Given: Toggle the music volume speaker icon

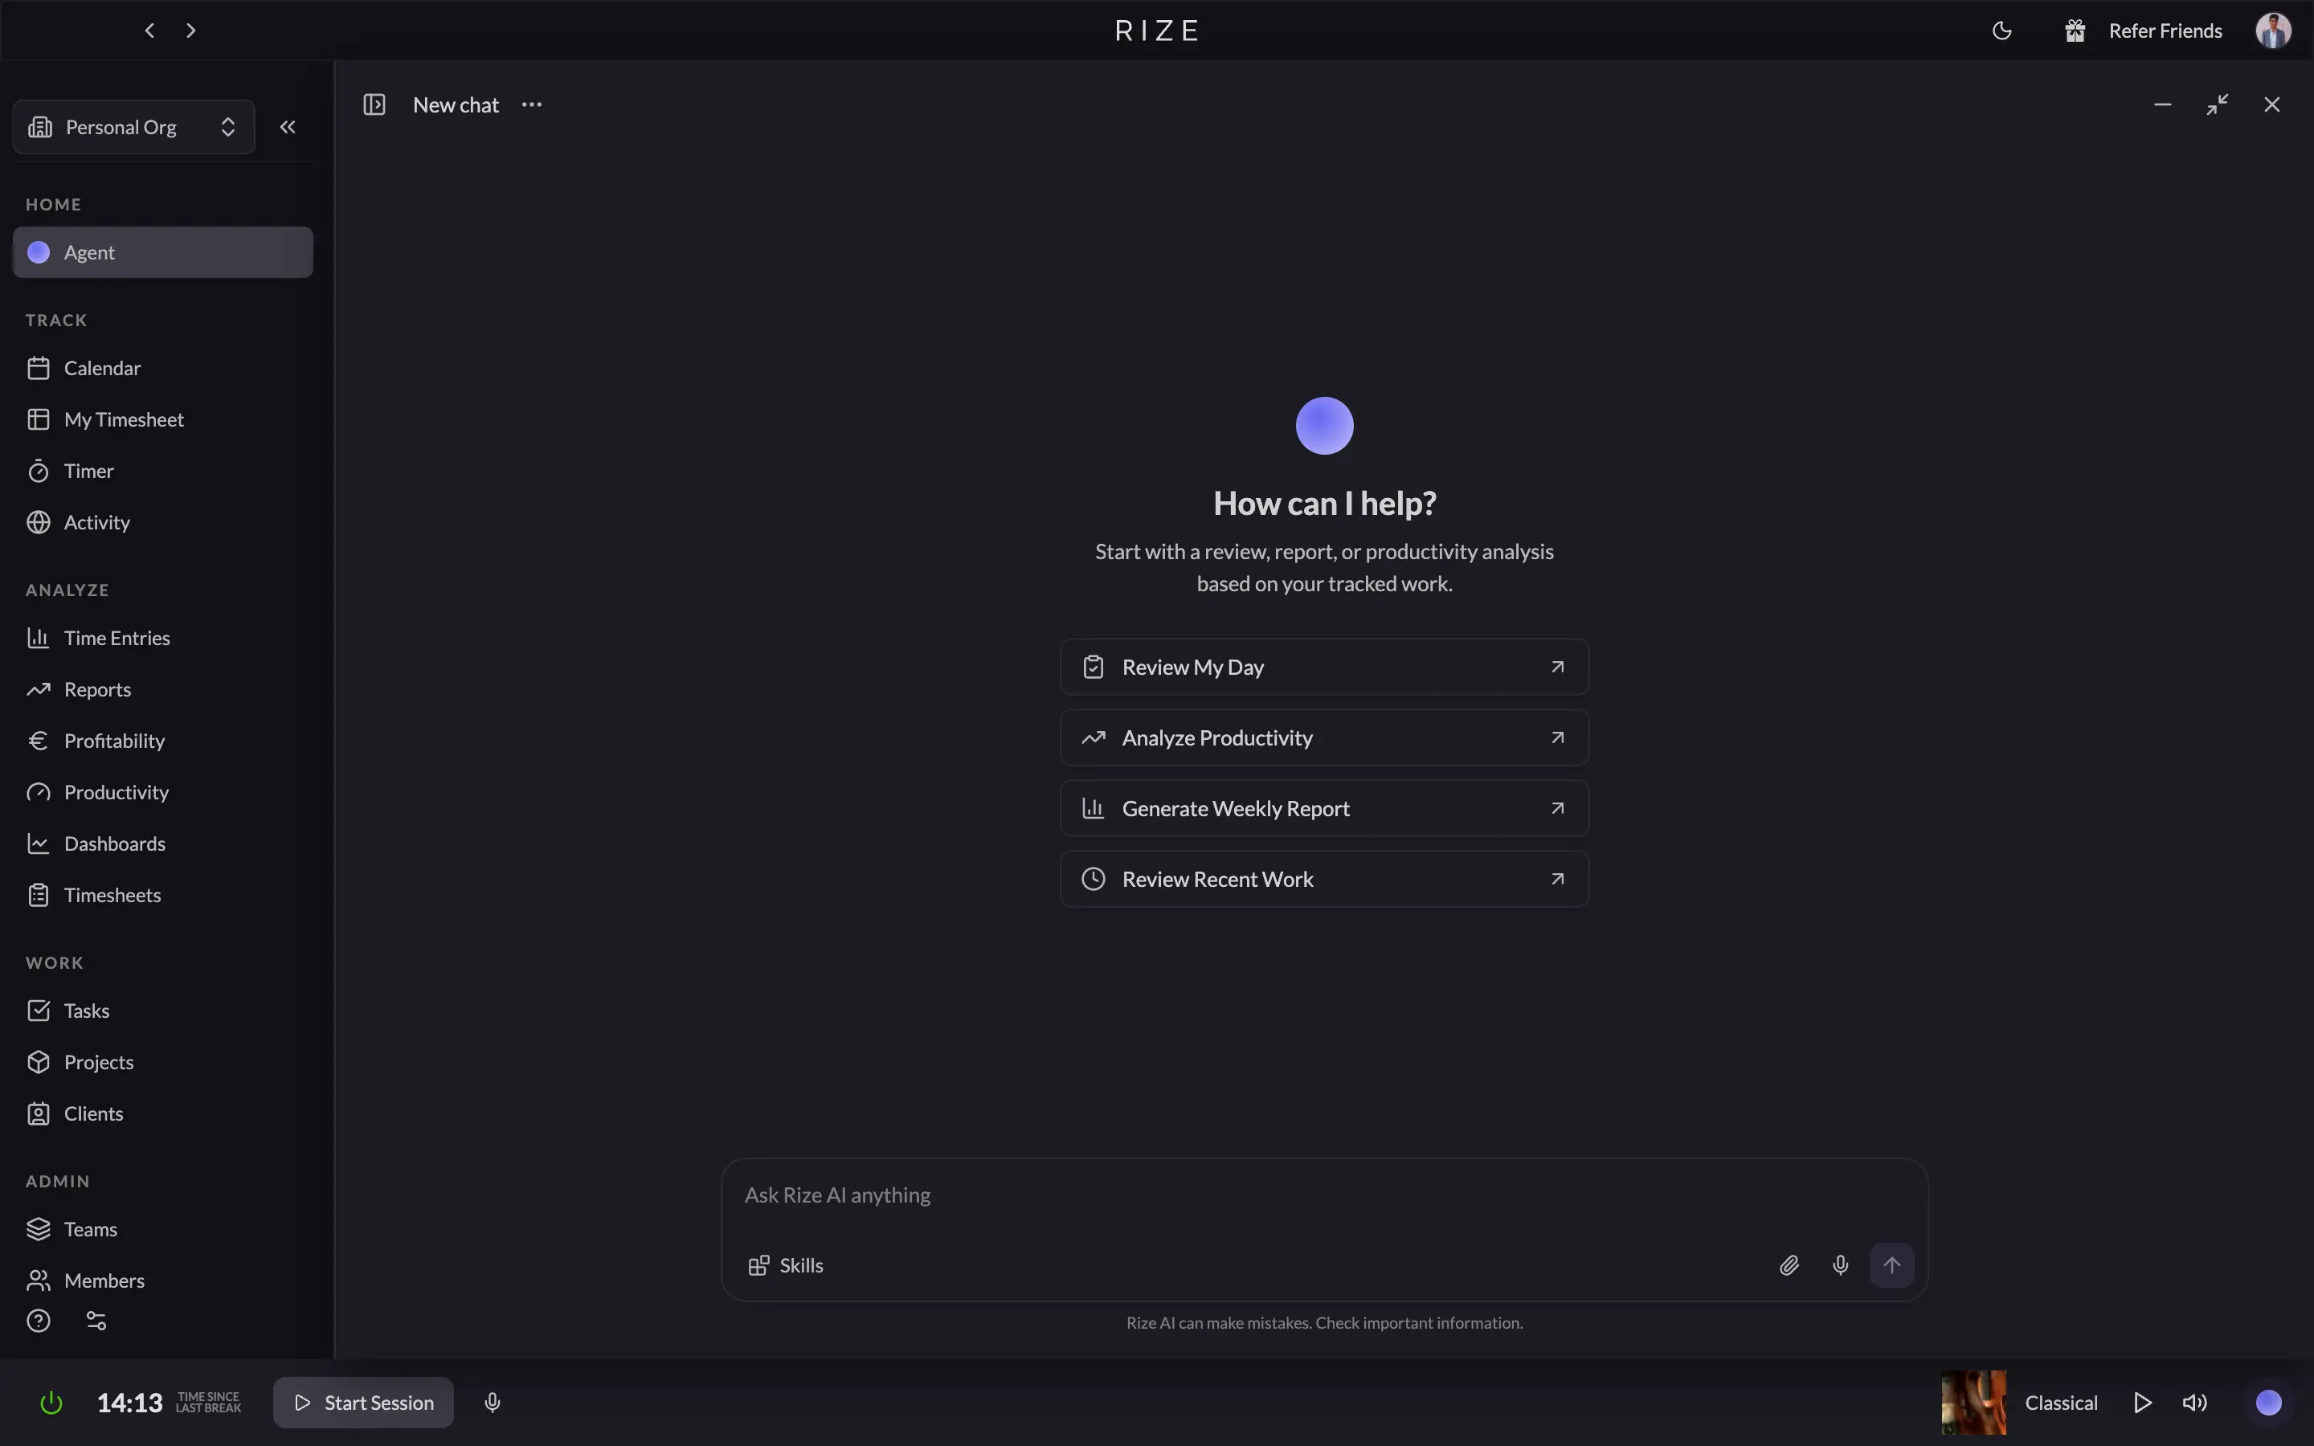Looking at the screenshot, I should [2194, 1403].
